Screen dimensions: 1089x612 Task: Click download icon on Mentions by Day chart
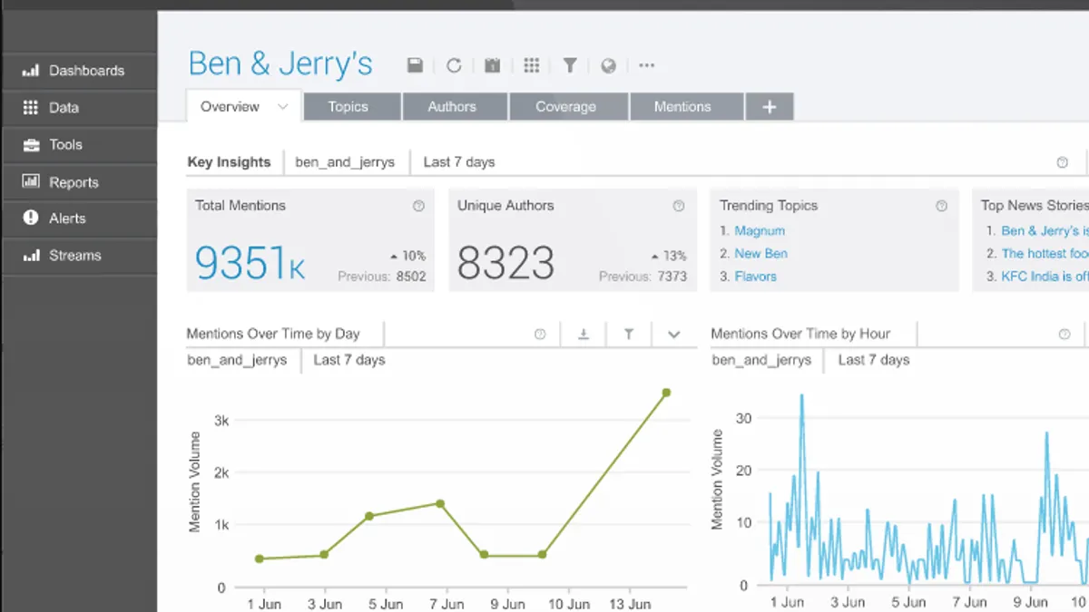click(584, 335)
